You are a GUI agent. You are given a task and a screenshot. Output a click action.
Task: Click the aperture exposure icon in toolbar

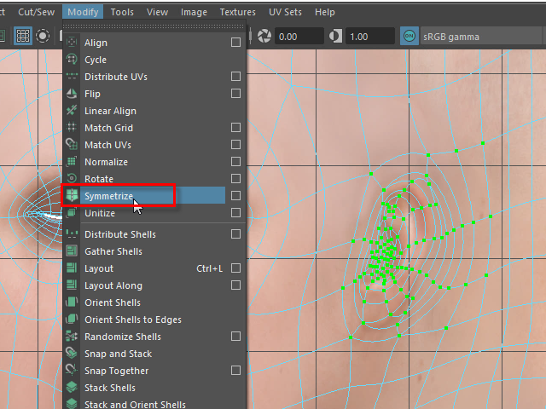tap(264, 37)
